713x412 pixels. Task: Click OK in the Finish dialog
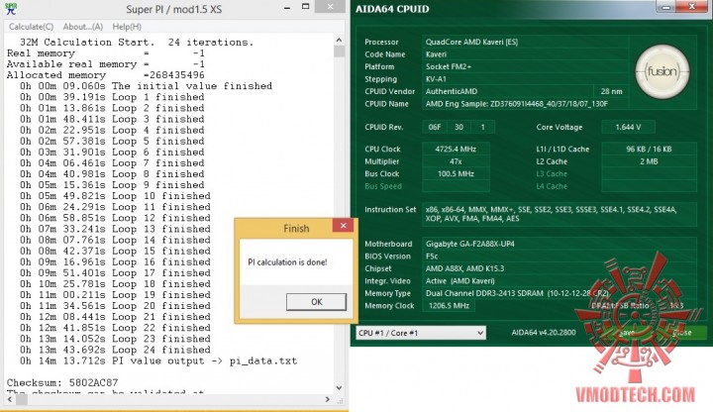point(317,302)
